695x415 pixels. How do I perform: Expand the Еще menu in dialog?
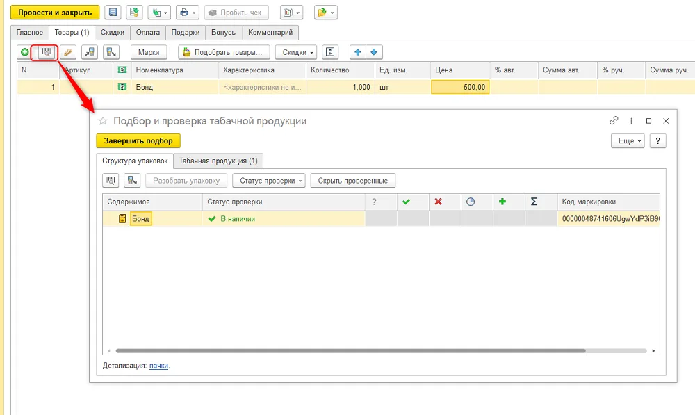pyautogui.click(x=628, y=140)
